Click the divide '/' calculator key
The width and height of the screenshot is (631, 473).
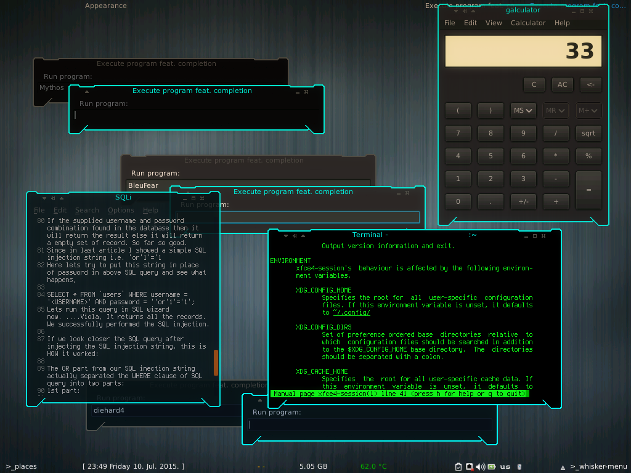556,133
